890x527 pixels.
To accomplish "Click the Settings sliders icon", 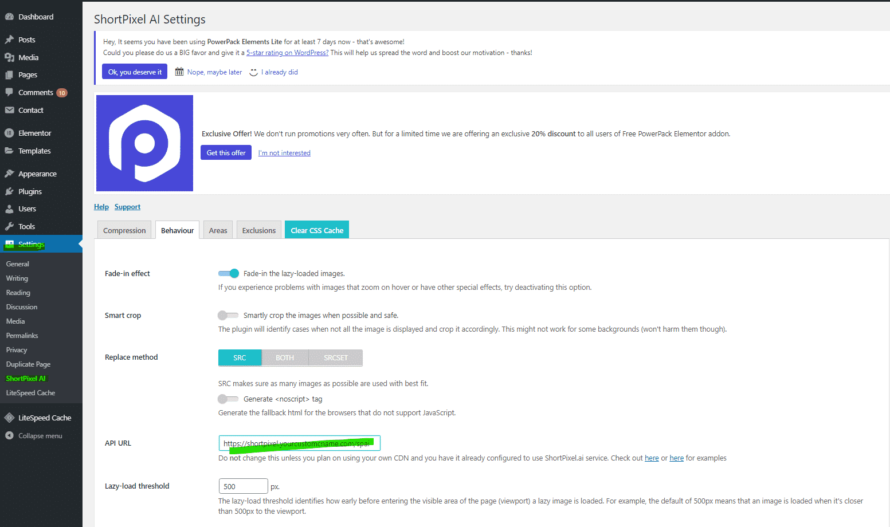I will [9, 244].
